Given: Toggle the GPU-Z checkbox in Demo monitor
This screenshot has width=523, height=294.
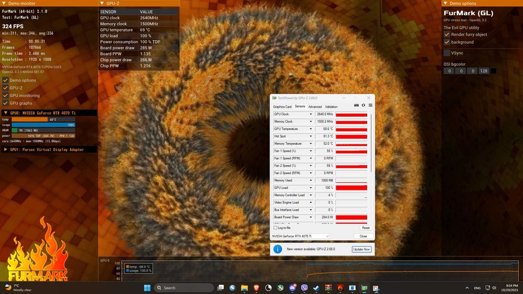Looking at the screenshot, I should (x=5, y=88).
